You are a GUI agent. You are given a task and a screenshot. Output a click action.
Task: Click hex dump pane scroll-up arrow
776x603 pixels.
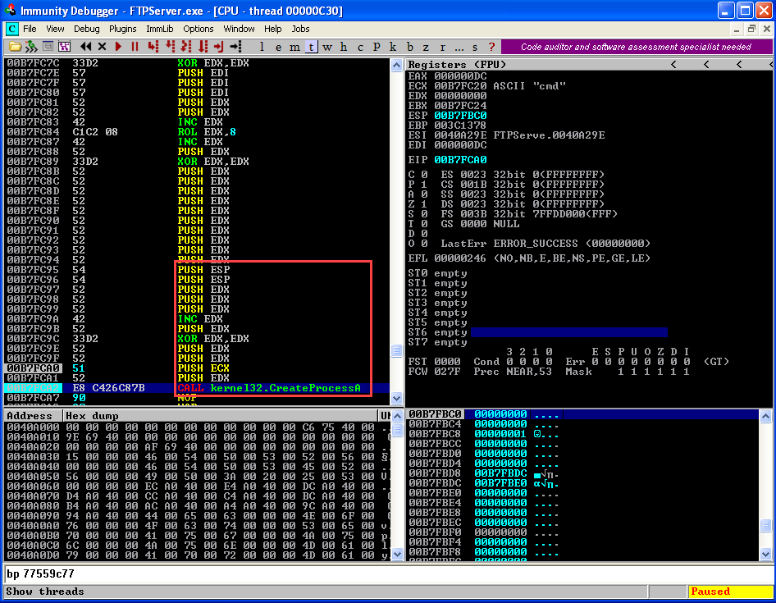point(397,416)
